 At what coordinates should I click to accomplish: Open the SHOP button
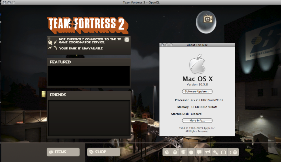pyautogui.click(x=103, y=152)
